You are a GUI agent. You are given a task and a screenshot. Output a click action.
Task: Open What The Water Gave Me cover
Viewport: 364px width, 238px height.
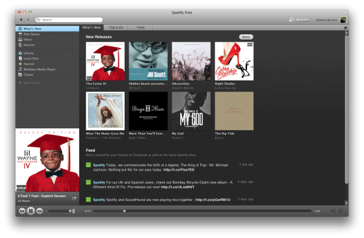point(105,111)
